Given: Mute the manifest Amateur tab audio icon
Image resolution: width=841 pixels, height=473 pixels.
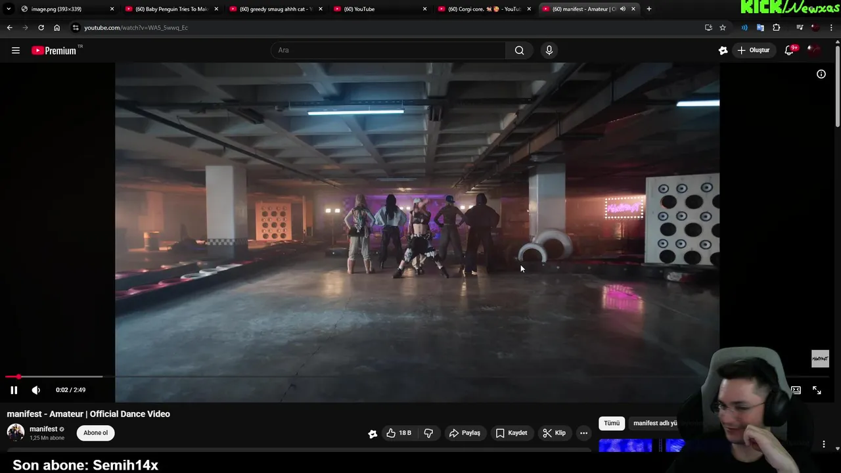Looking at the screenshot, I should [623, 9].
